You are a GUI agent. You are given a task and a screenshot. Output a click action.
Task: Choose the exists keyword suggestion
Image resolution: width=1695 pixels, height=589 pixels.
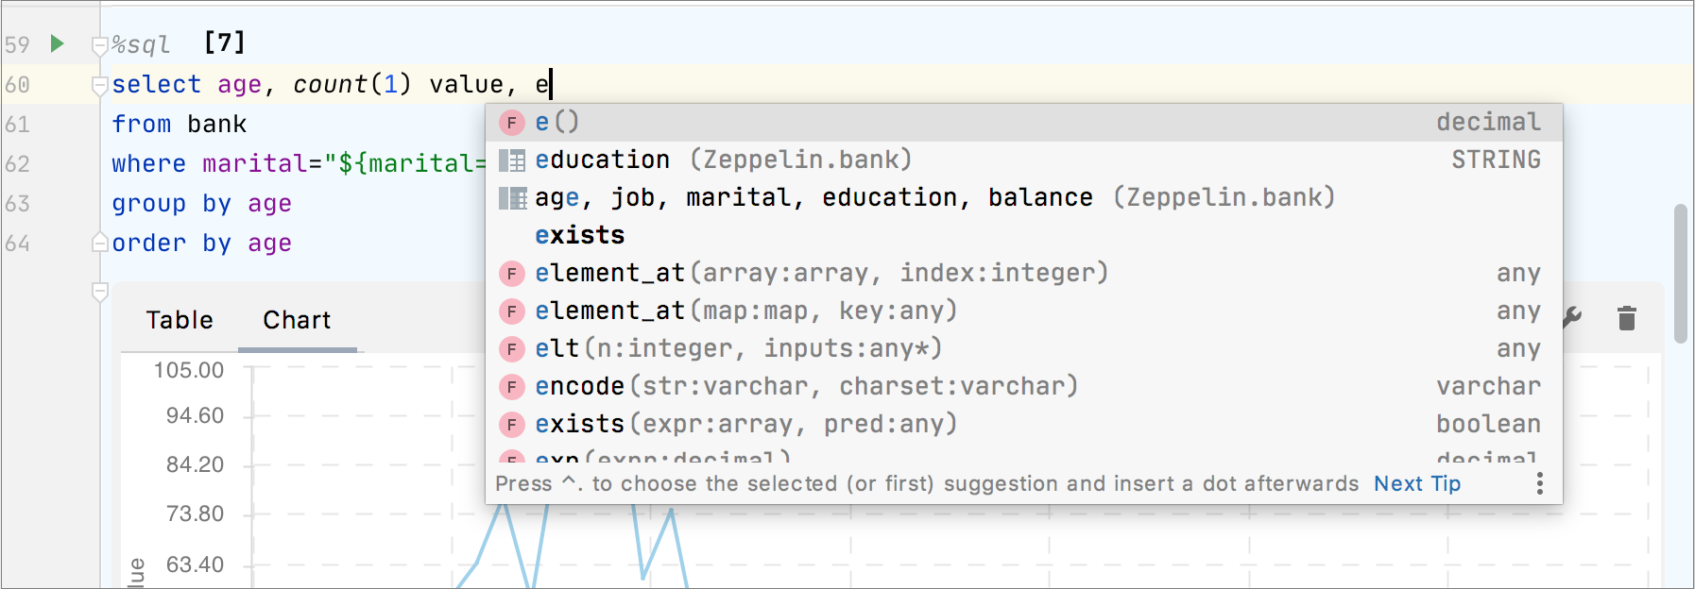click(579, 235)
